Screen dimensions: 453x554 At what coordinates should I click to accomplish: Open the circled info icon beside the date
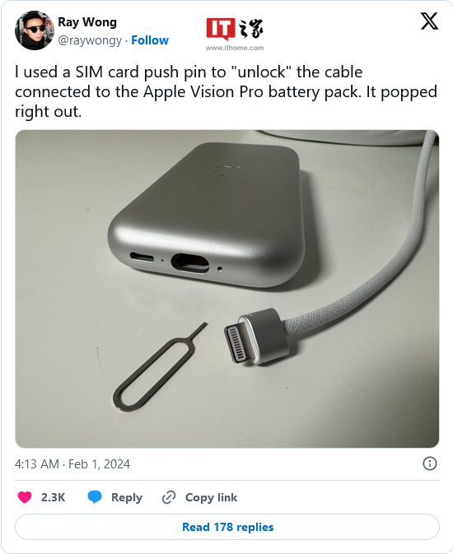point(430,463)
